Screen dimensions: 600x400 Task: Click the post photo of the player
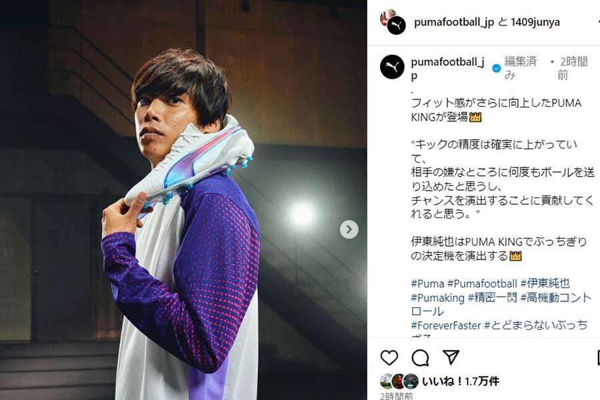(x=183, y=200)
